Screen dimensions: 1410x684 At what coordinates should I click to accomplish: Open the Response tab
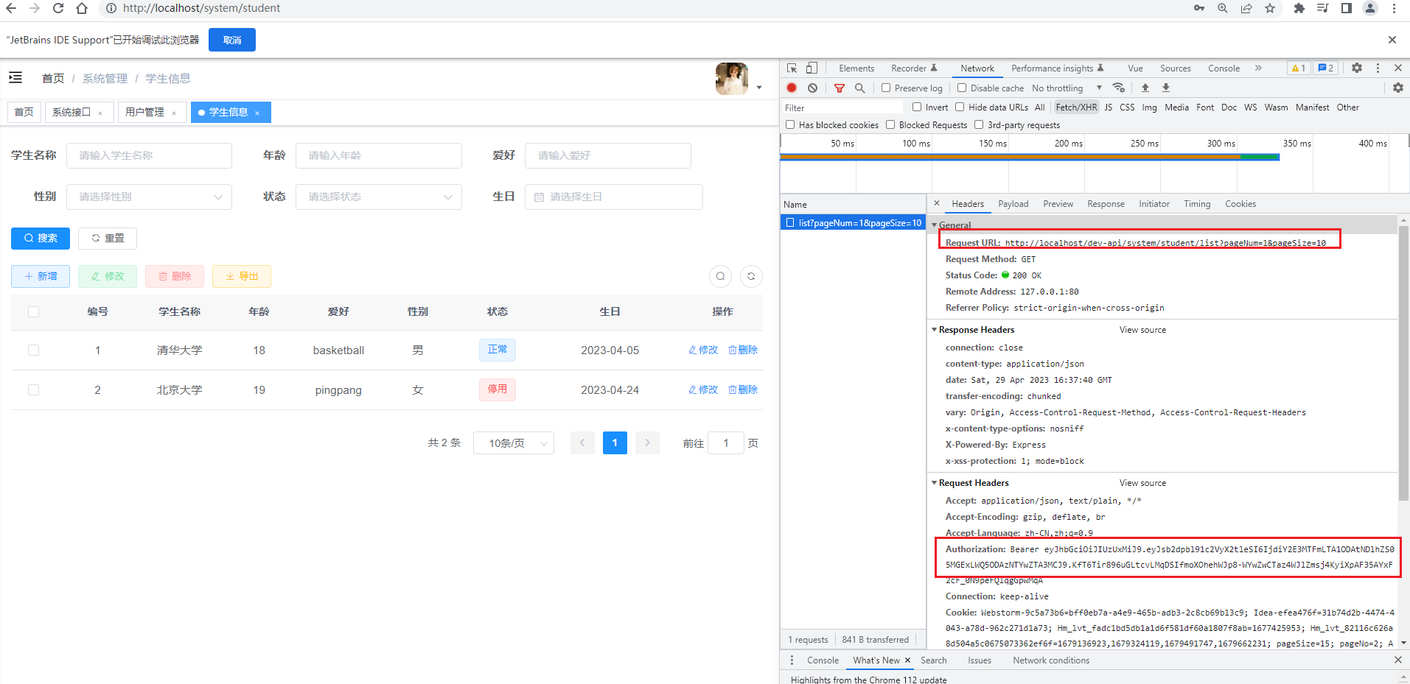[1106, 203]
